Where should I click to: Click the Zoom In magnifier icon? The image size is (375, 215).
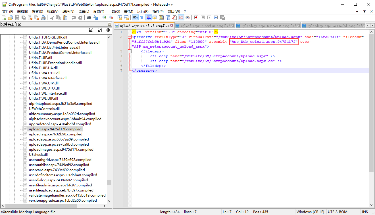(104, 18)
